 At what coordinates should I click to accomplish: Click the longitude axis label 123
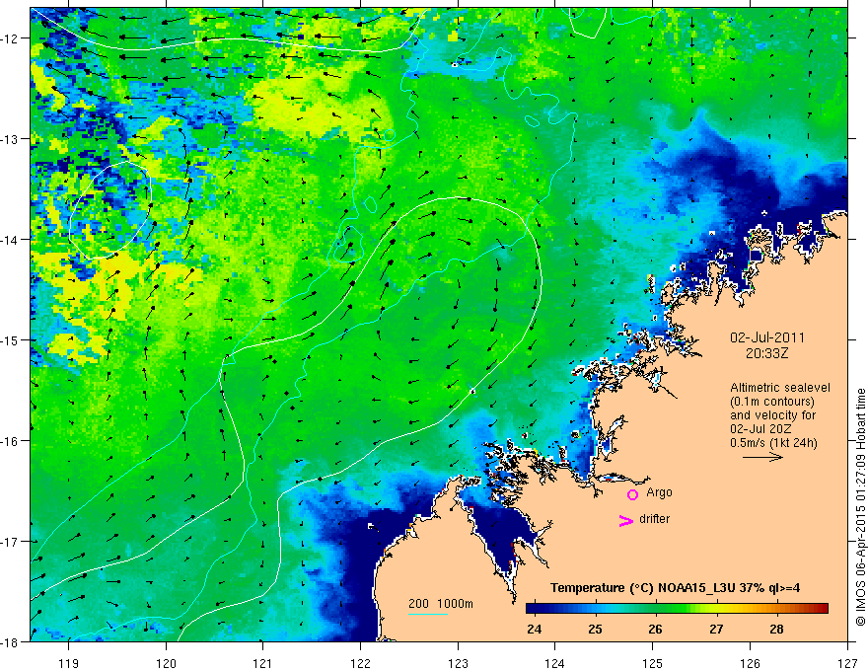pos(458,663)
